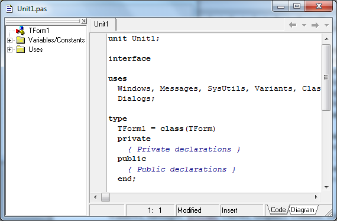Select the Code tab at bottom
Screen dimensions: 337x221
click(278, 210)
